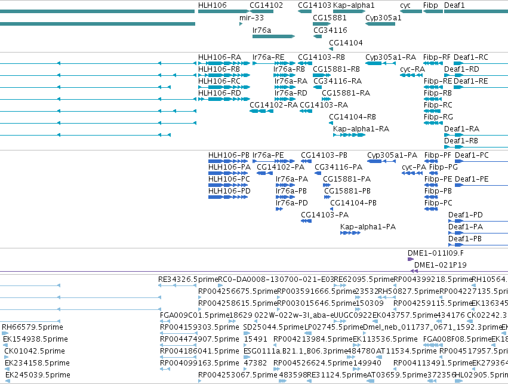
Task: Open the Ir76a gene label
Action: (262, 30)
